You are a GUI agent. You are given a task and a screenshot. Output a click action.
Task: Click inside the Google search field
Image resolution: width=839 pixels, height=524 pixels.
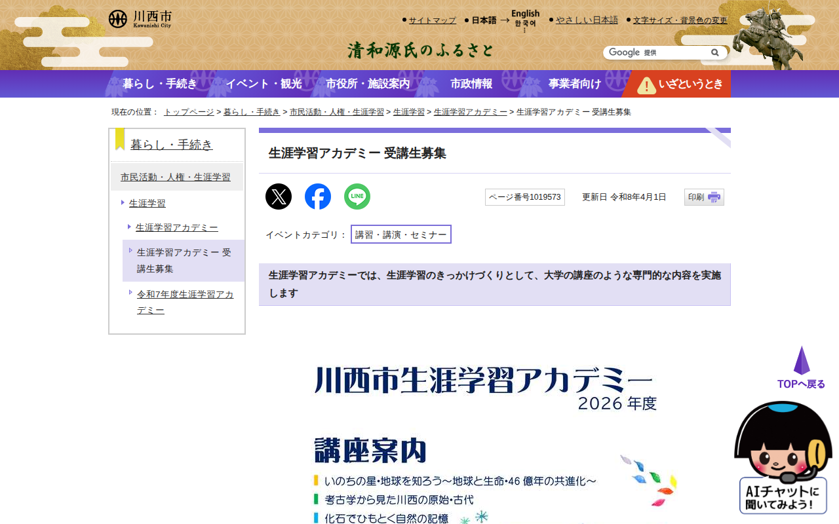click(655, 52)
